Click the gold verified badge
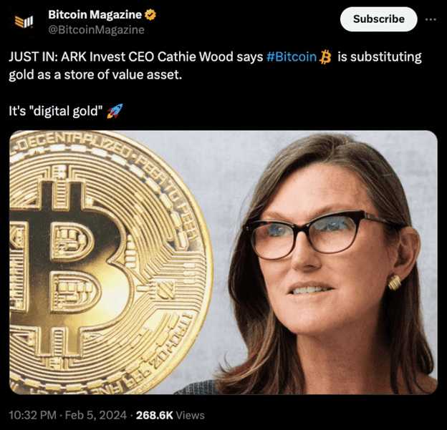This screenshot has height=430, width=447. tap(150, 15)
